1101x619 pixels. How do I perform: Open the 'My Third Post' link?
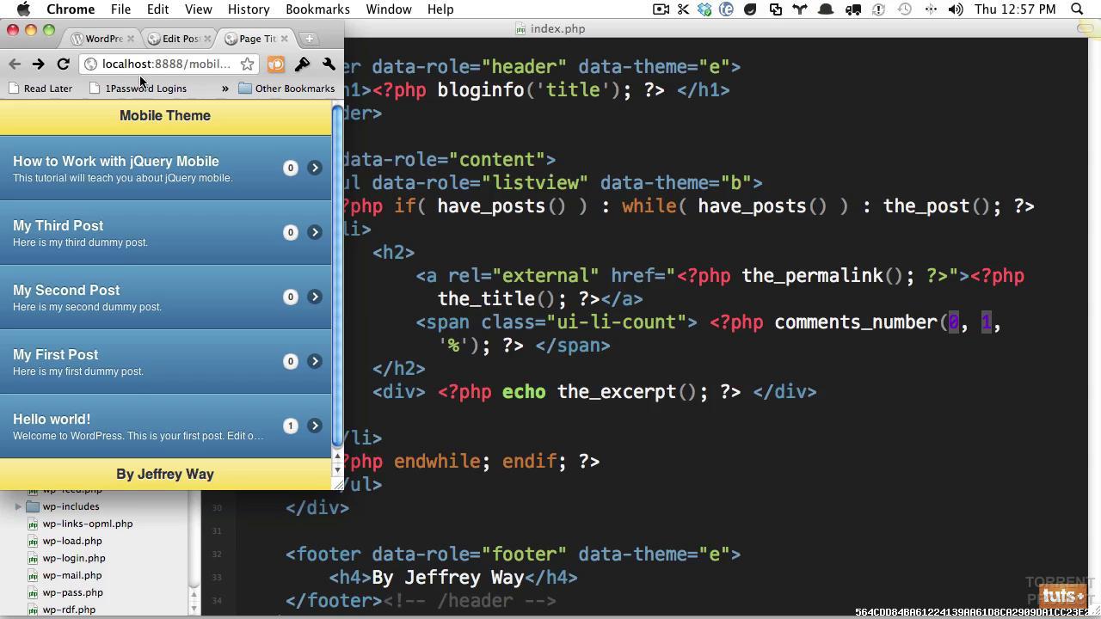click(58, 225)
